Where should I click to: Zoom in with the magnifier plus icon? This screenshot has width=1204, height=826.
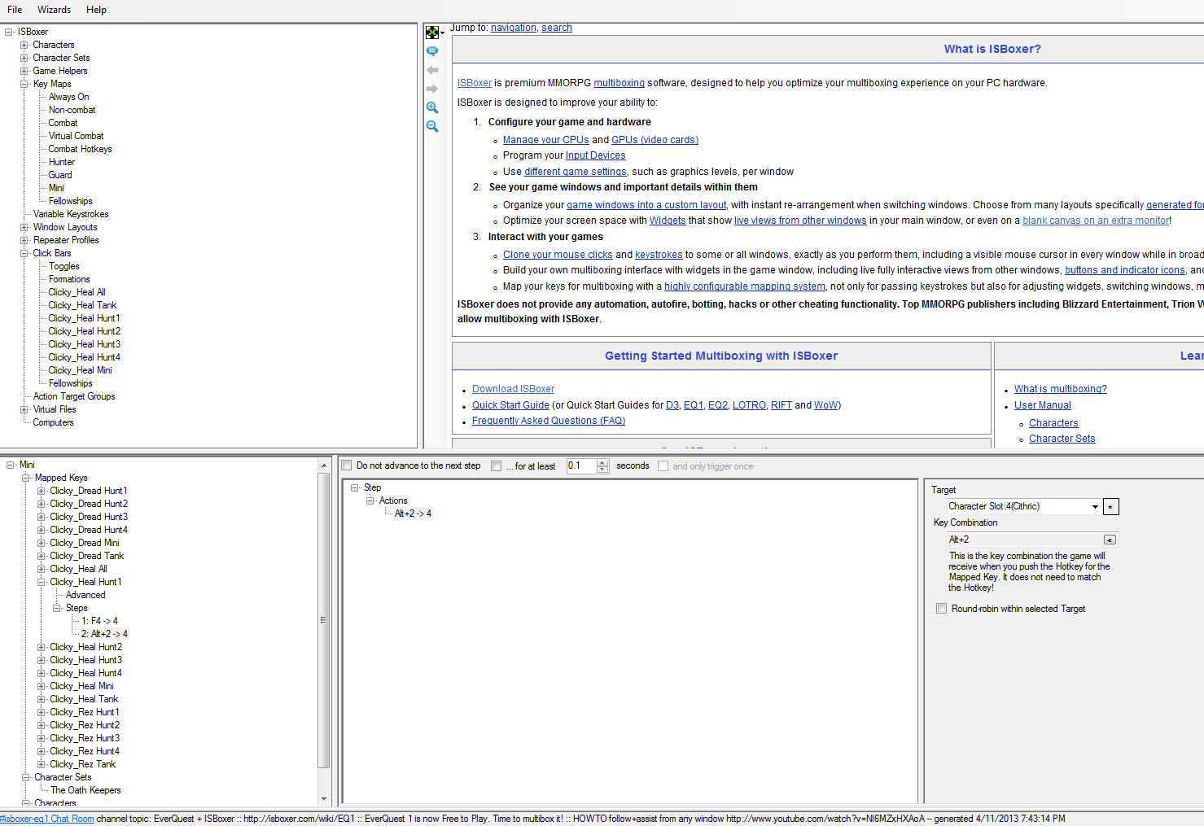tap(432, 107)
